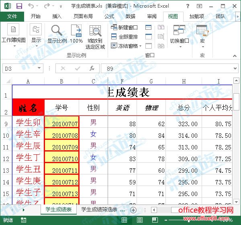Add a new sheet with plus button
Viewport: 241px width, 225px height.
point(133,210)
